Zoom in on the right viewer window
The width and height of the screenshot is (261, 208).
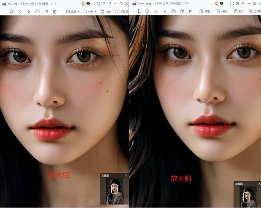click(139, 11)
